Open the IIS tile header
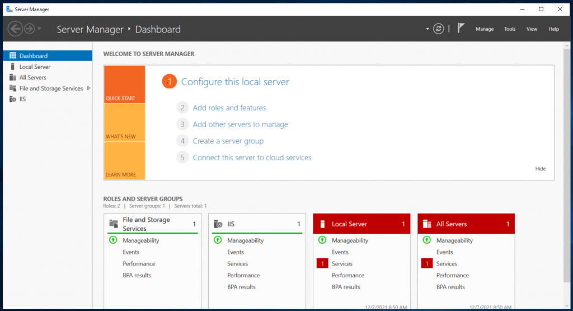The width and height of the screenshot is (573, 311). click(257, 224)
